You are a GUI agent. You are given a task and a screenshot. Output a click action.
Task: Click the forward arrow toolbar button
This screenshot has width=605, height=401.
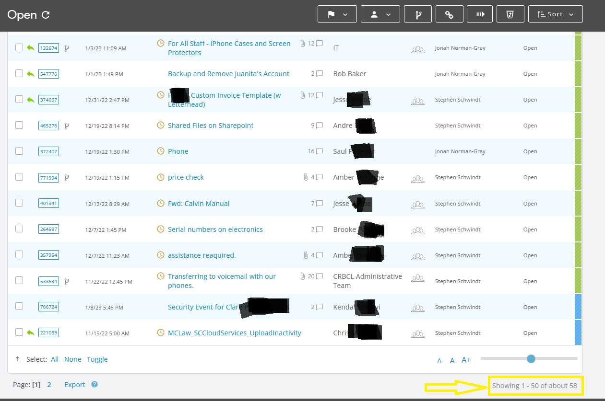[x=480, y=14]
